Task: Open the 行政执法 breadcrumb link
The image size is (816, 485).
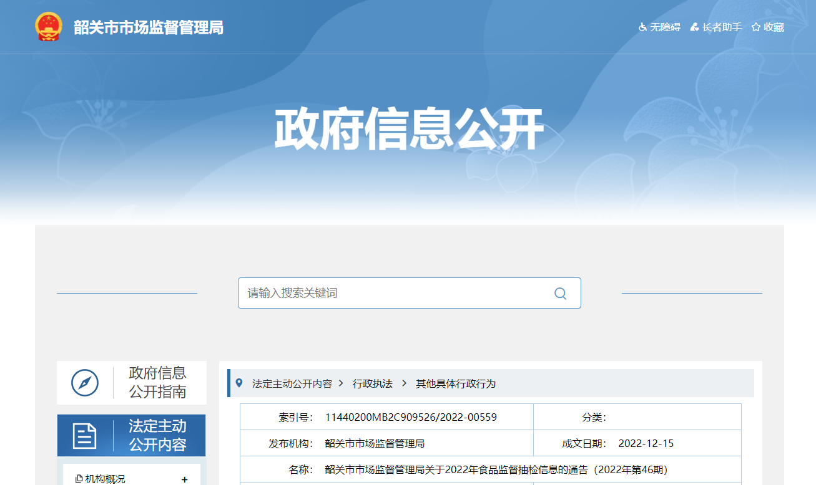Action: coord(372,383)
